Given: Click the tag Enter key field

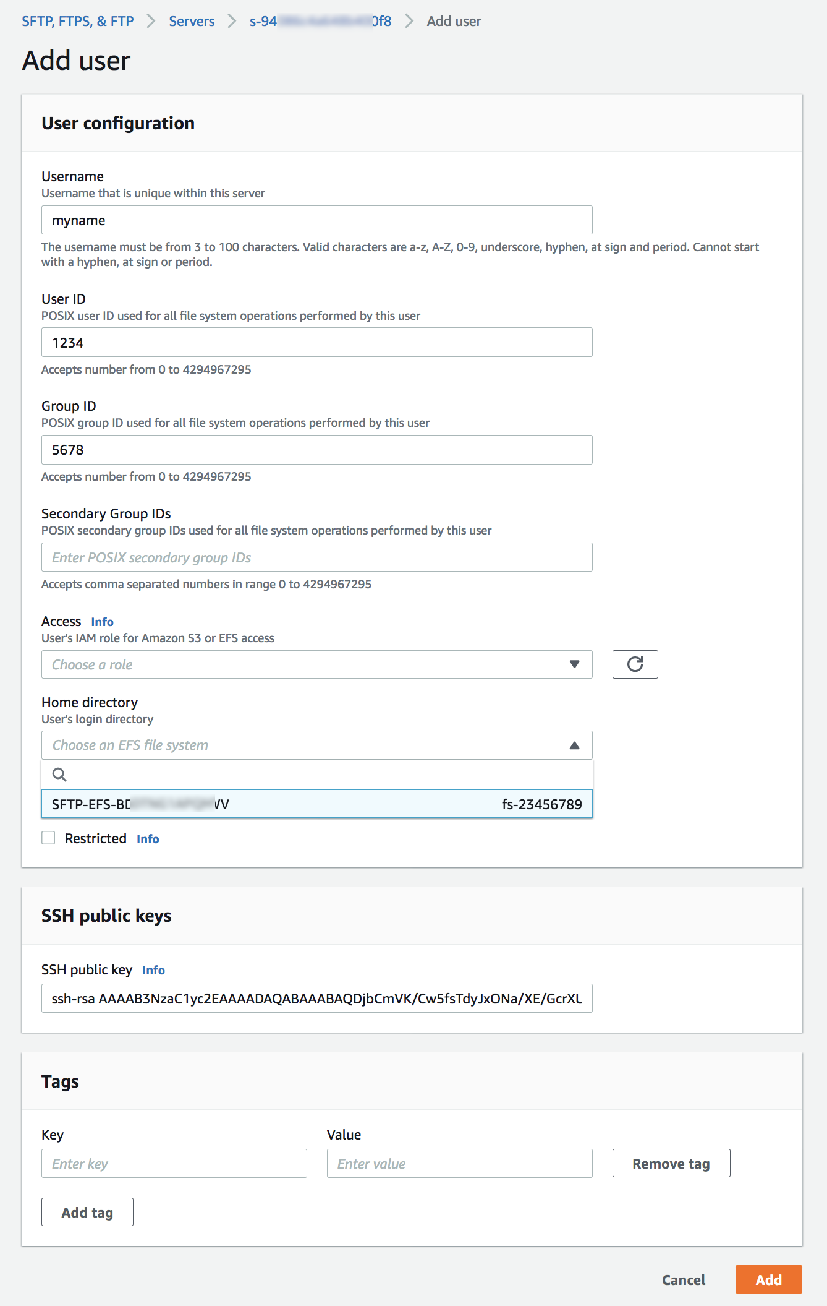Looking at the screenshot, I should pos(174,1164).
